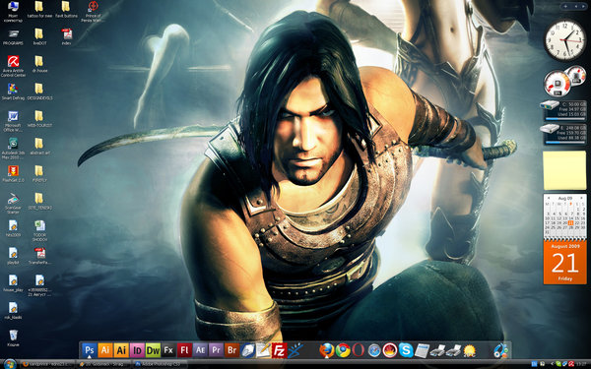The width and height of the screenshot is (591, 369).
Task: Select the Microsoft Office Word shortcut
Action: pyautogui.click(x=13, y=121)
